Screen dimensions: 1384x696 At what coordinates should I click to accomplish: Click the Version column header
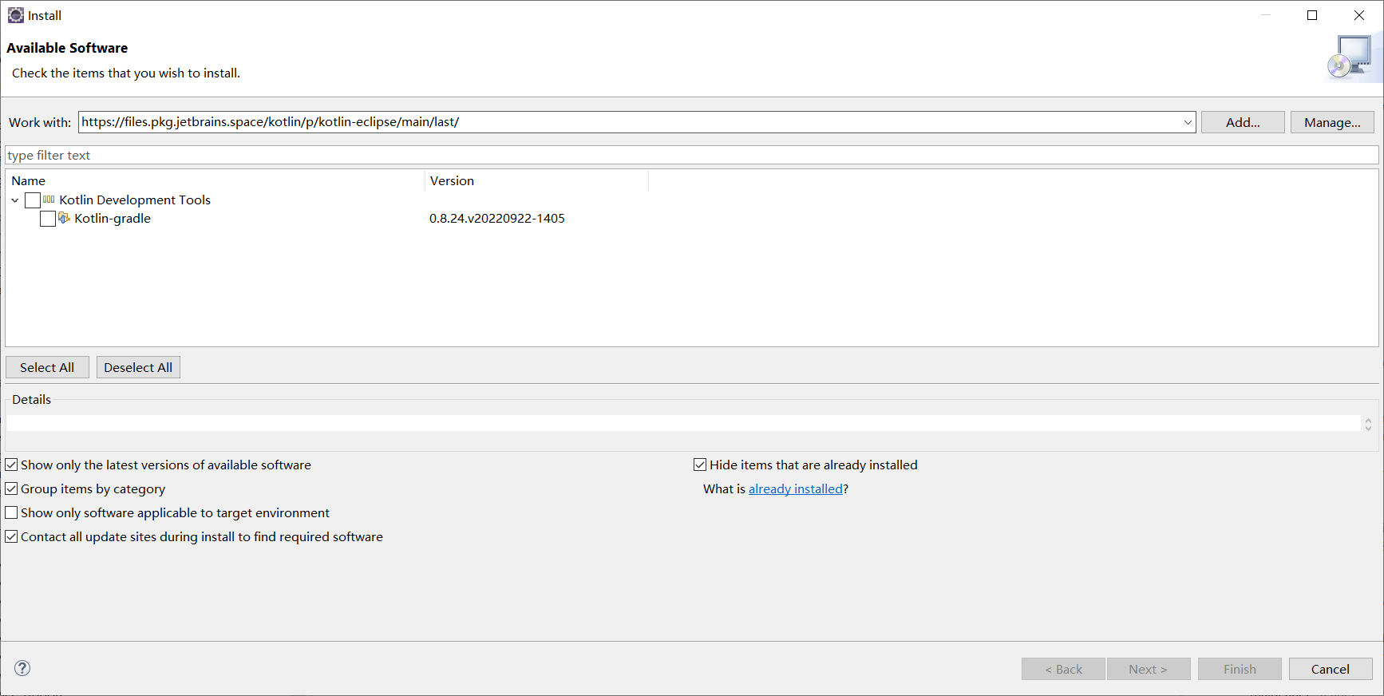537,180
